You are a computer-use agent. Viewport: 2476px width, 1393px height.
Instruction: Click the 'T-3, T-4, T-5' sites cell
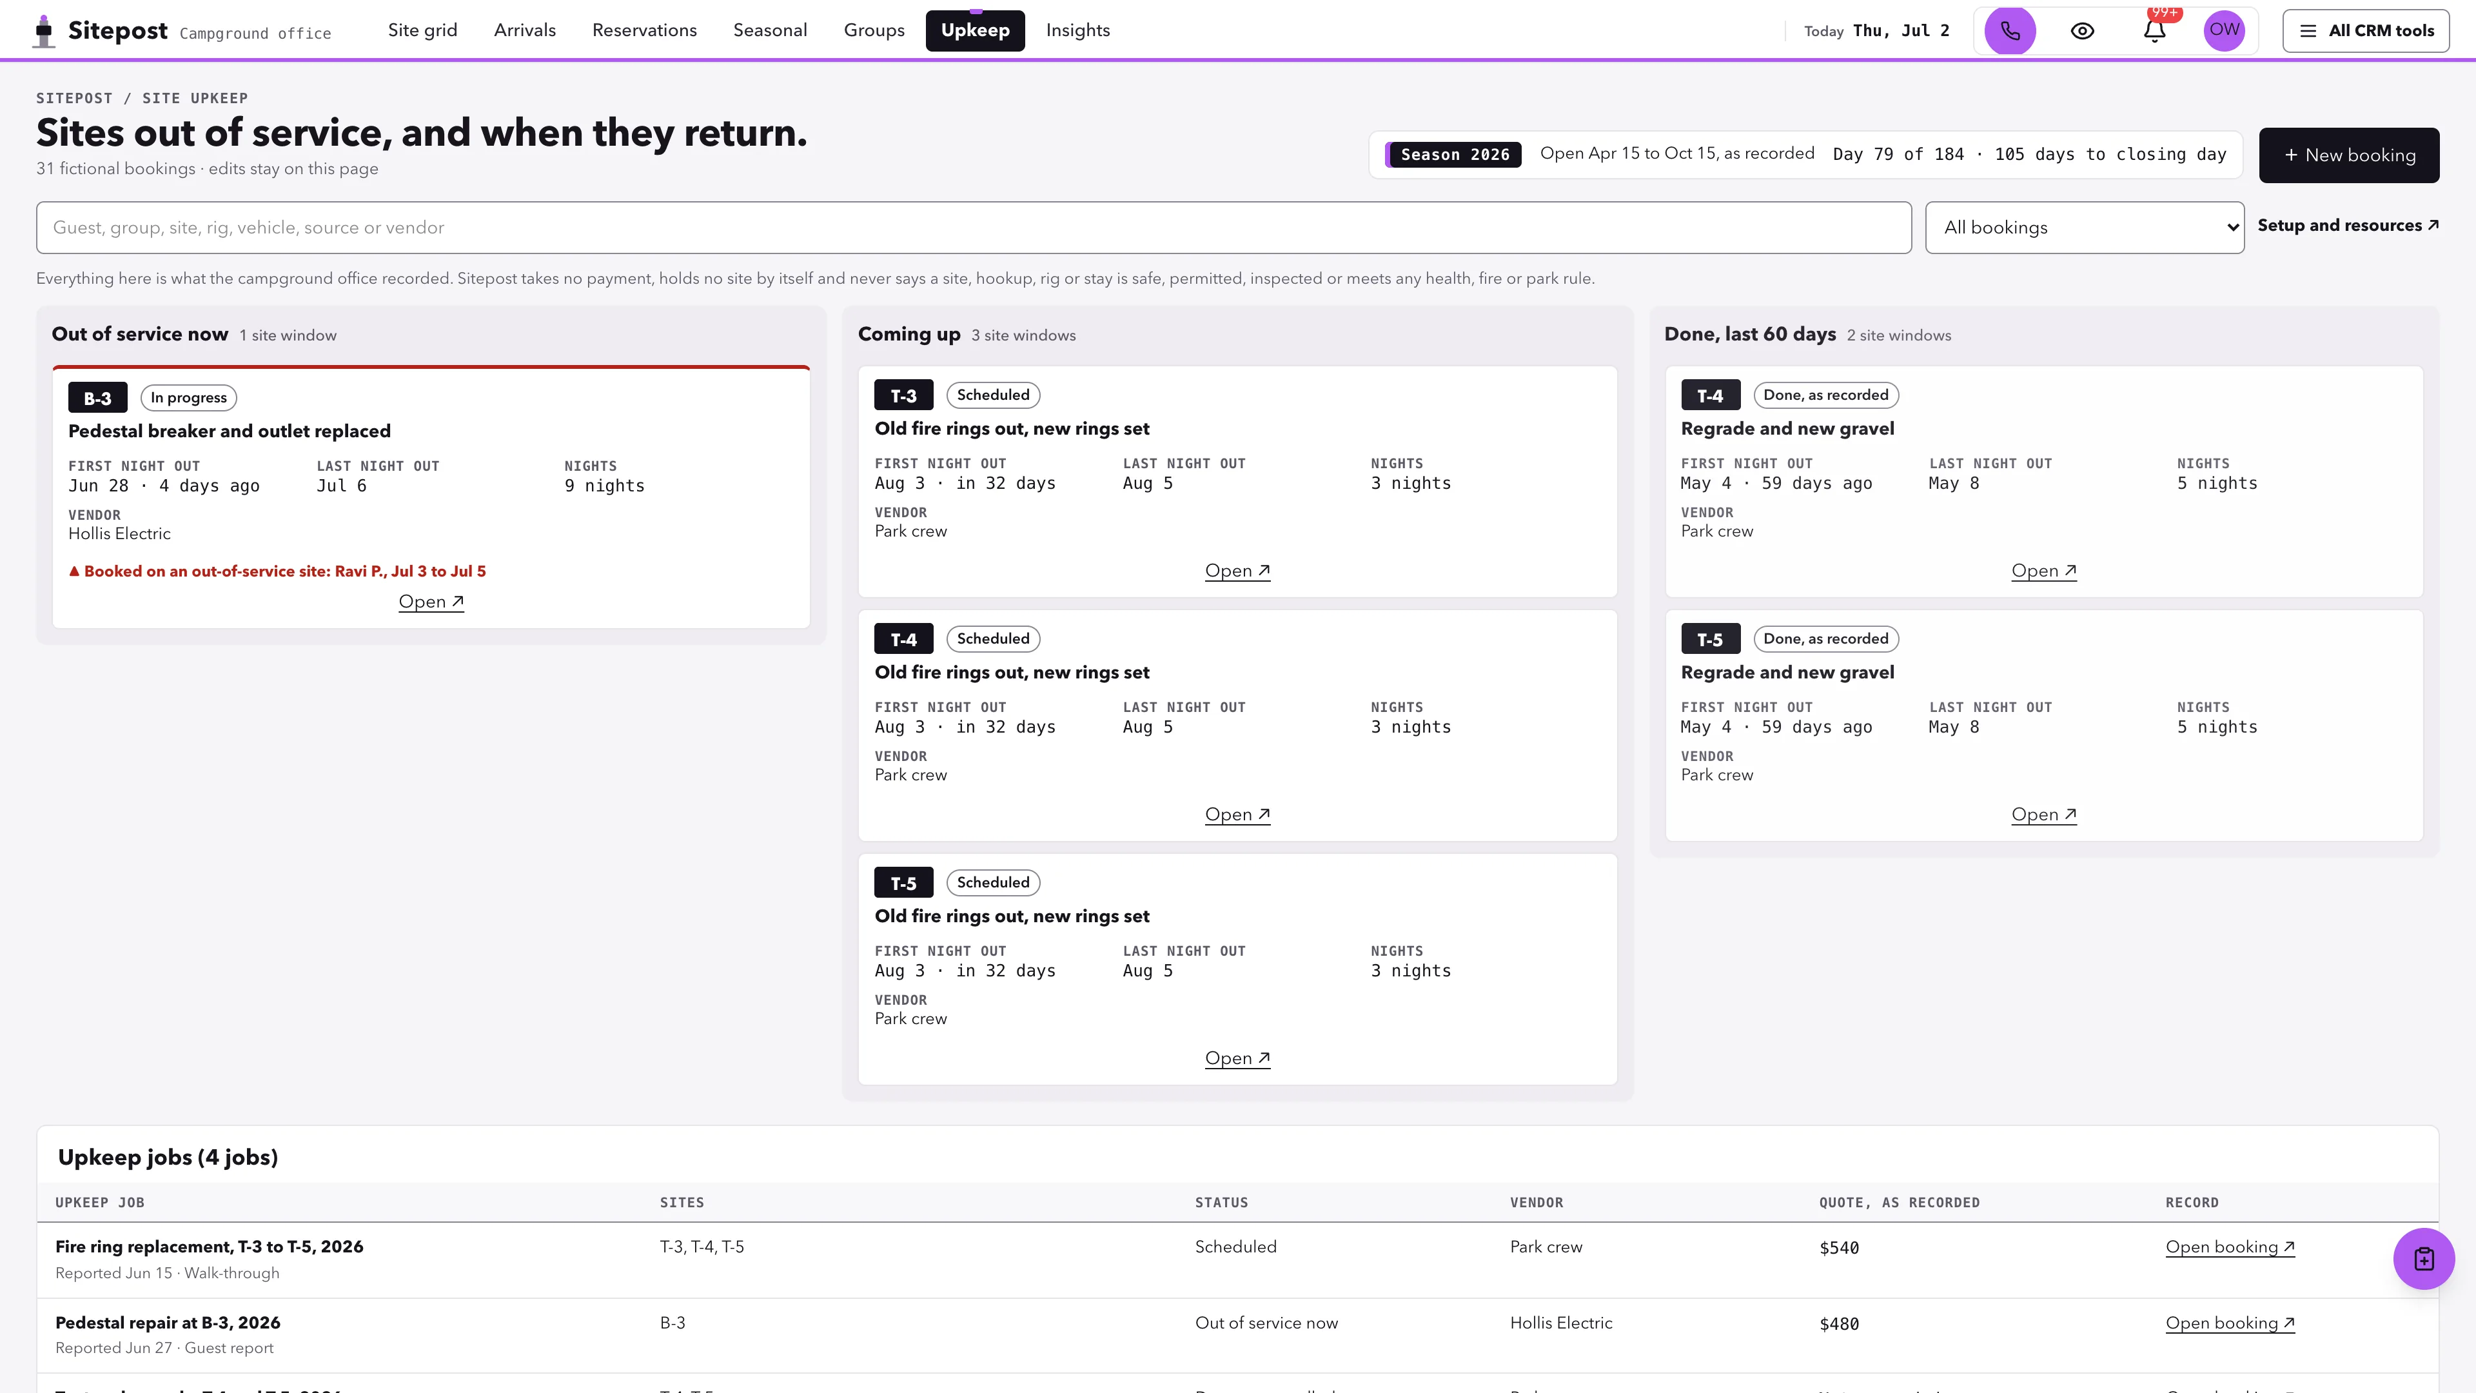[x=702, y=1247]
